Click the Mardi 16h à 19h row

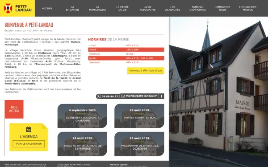click(126, 49)
